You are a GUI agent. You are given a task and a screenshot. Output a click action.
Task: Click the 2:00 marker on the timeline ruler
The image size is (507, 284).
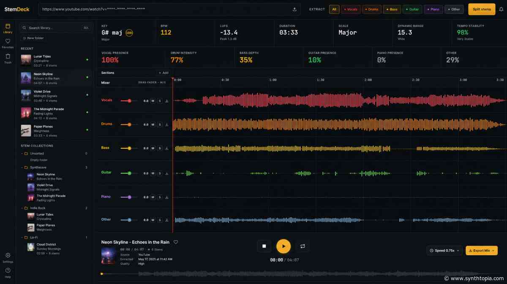point(368,80)
